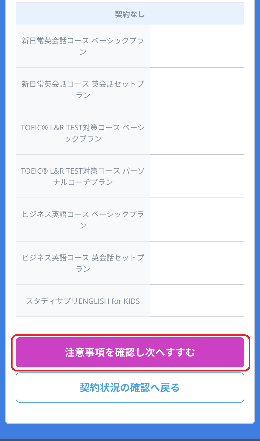Click the white card area below 契約状況の確認へ戻る
This screenshot has width=260, height=441.
[130, 413]
